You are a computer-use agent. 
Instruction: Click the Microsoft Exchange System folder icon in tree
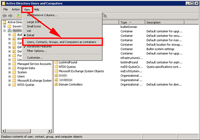pyautogui.click(x=14, y=81)
